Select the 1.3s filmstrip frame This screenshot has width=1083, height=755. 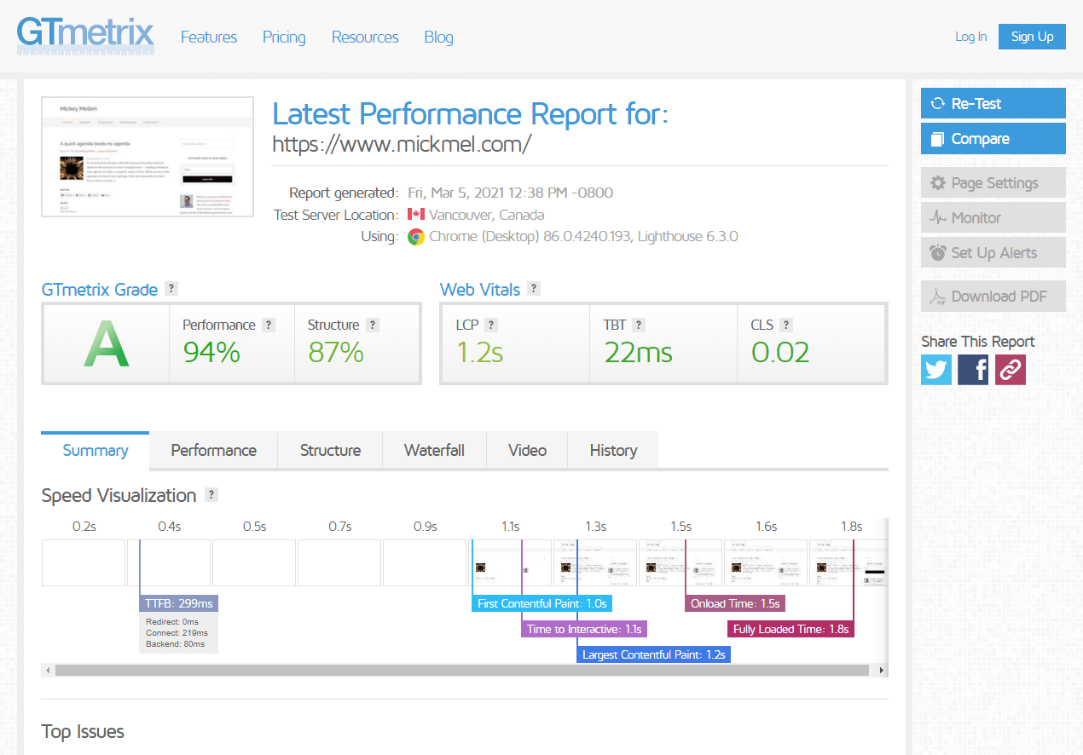595,562
